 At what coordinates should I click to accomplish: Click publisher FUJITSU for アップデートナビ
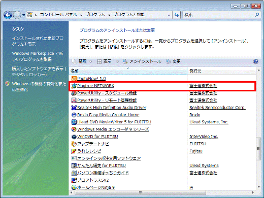click(198, 144)
